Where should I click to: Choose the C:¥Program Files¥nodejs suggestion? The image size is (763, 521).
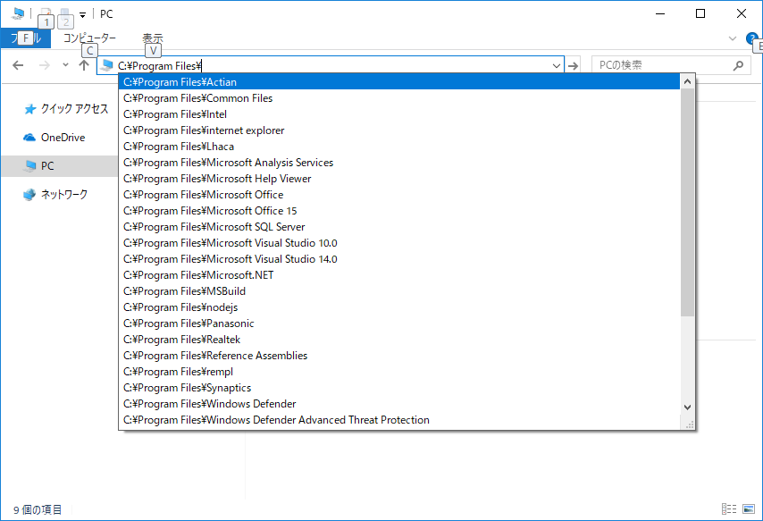pos(399,307)
